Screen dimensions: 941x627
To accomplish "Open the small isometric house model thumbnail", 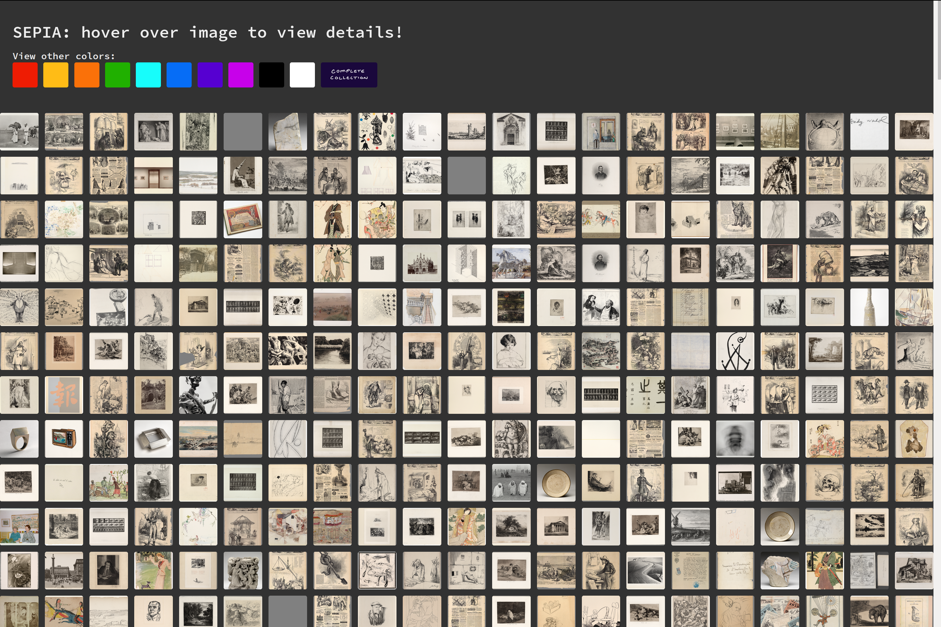I will click(690, 219).
